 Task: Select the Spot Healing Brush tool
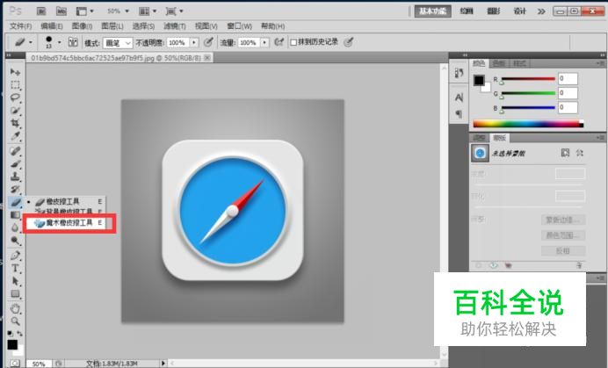pos(15,151)
